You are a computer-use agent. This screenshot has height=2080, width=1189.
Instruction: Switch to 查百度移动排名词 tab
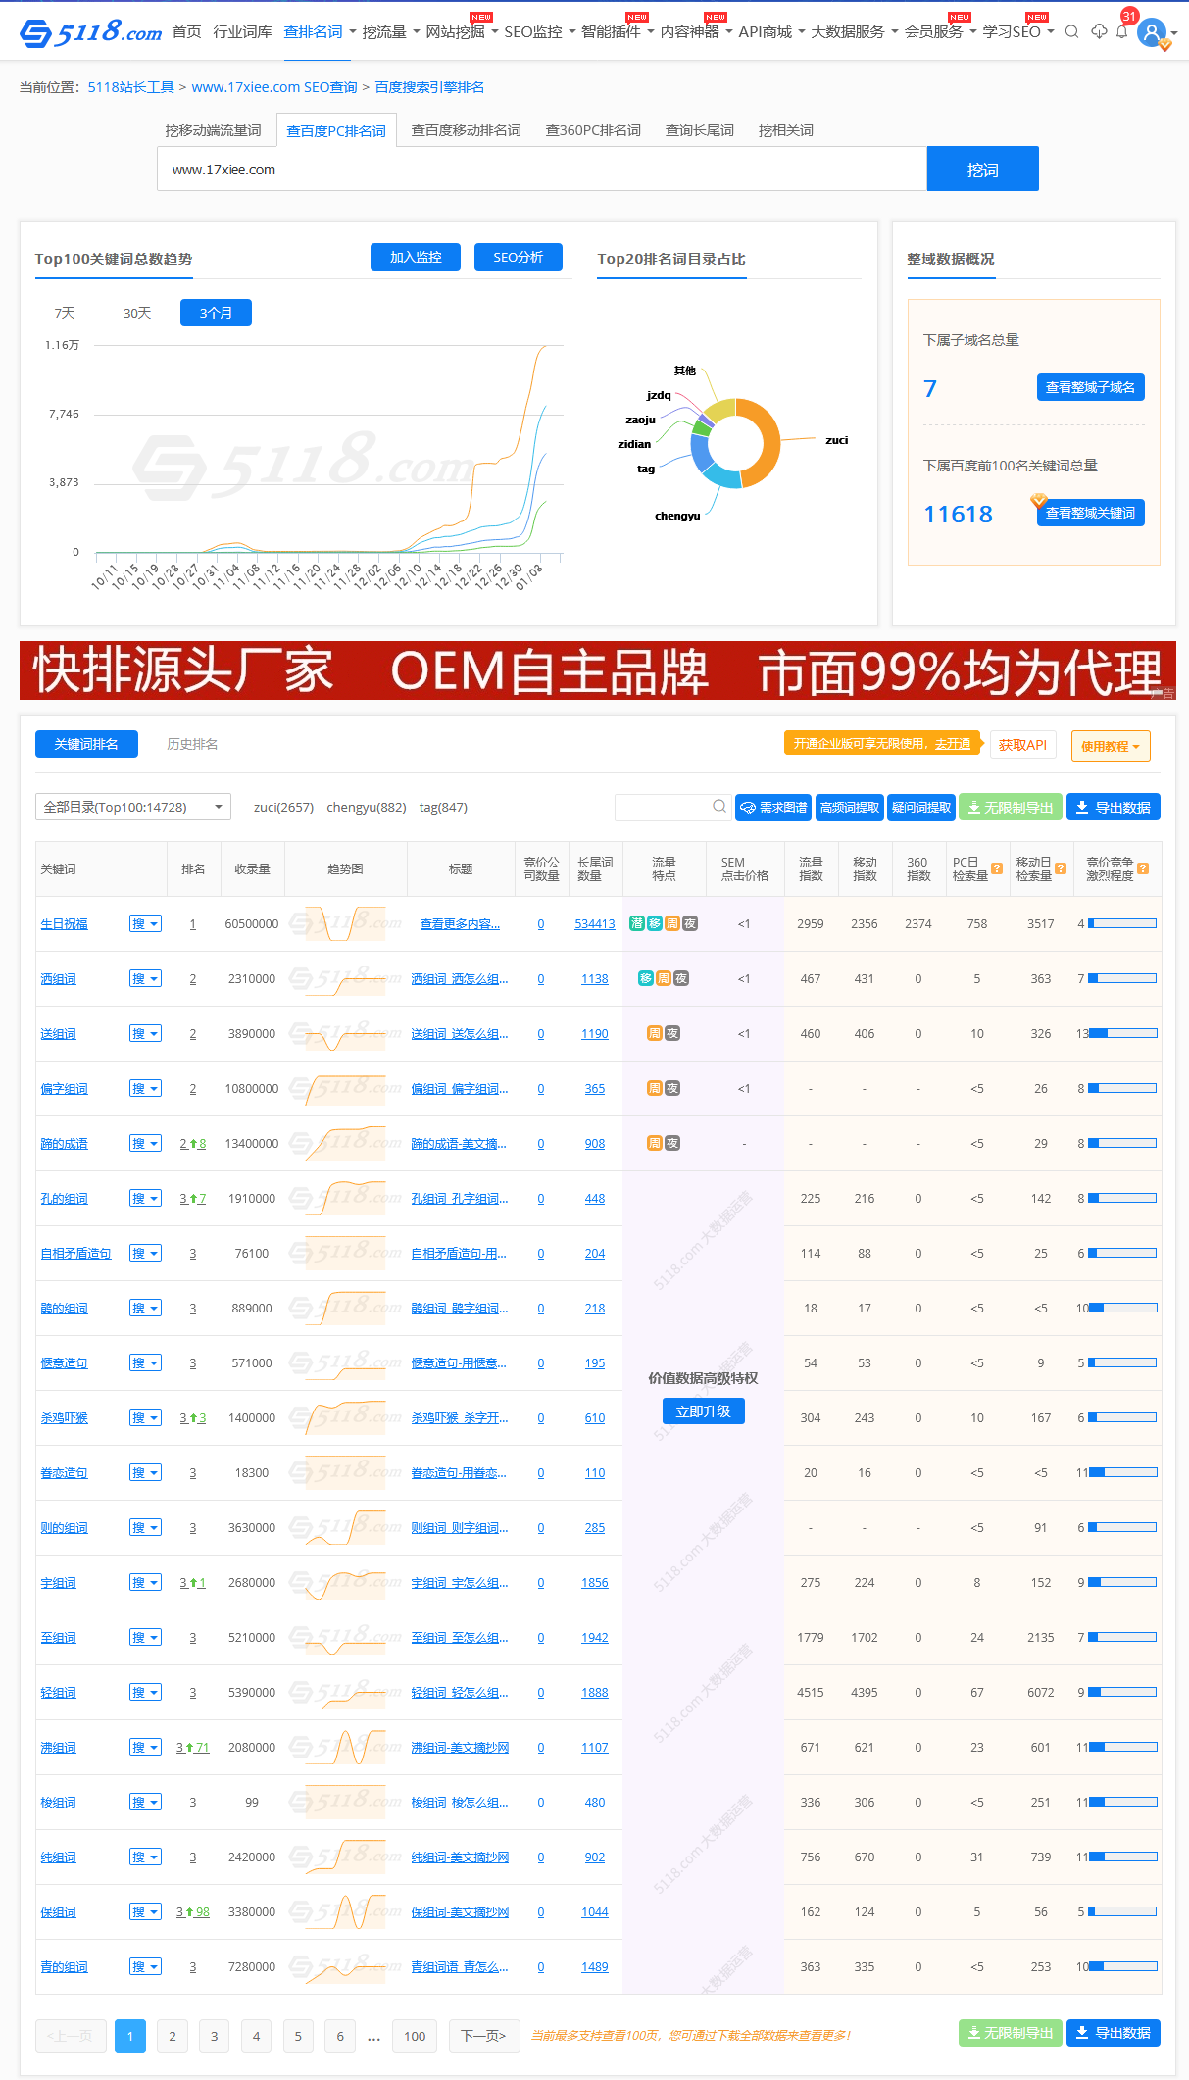click(x=466, y=130)
